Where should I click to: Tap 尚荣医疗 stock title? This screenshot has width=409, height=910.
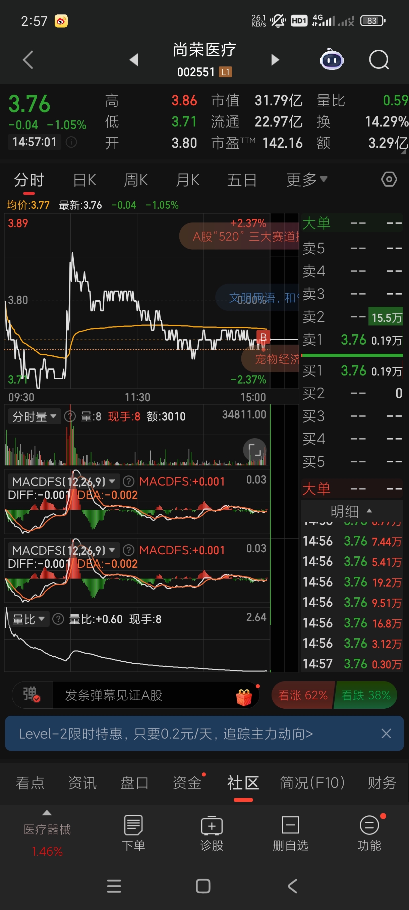[x=204, y=49]
